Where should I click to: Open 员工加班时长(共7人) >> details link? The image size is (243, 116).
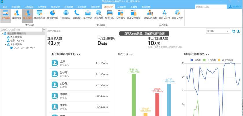click(66, 54)
